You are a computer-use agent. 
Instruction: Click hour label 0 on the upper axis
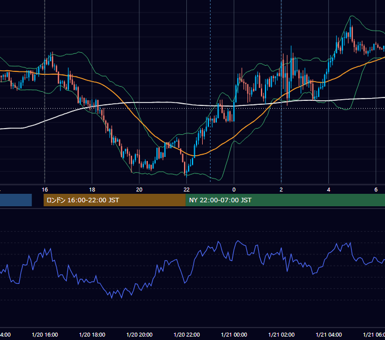click(x=234, y=190)
